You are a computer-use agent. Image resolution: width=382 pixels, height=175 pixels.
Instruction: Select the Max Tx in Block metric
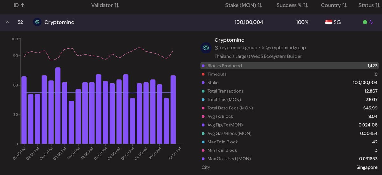(289, 142)
